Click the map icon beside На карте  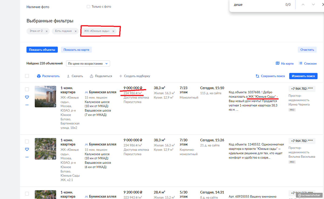click(278, 64)
